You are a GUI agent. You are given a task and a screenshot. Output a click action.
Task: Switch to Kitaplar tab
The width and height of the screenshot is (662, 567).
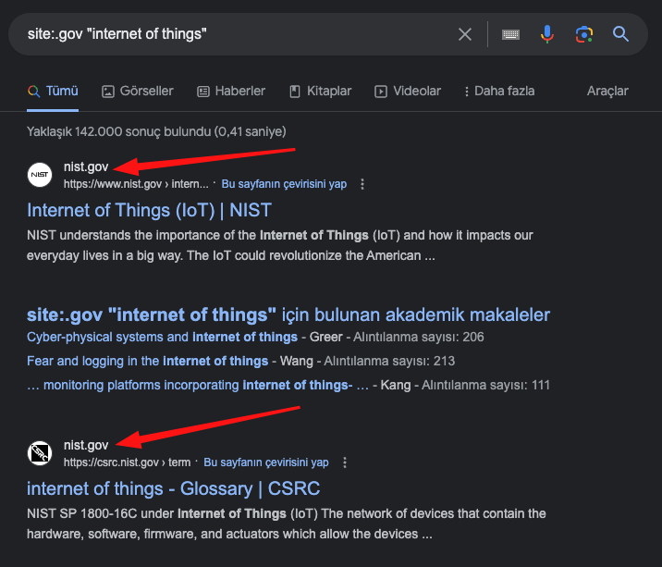[321, 91]
